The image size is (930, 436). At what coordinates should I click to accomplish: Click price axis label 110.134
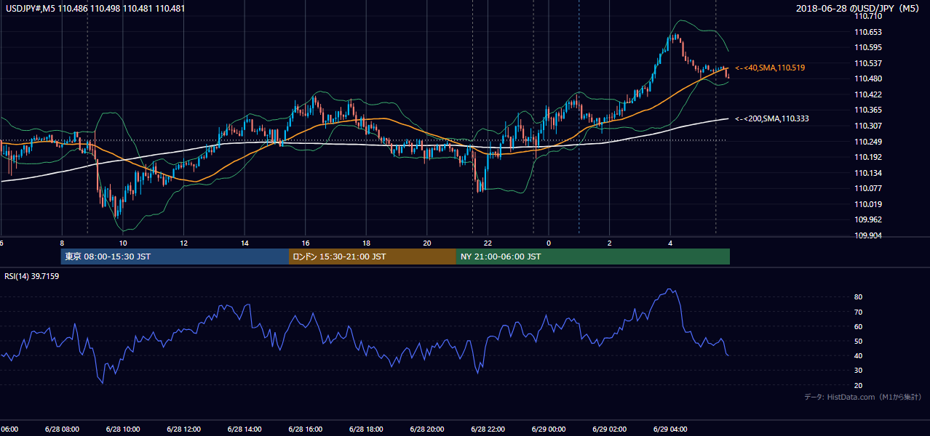click(869, 173)
